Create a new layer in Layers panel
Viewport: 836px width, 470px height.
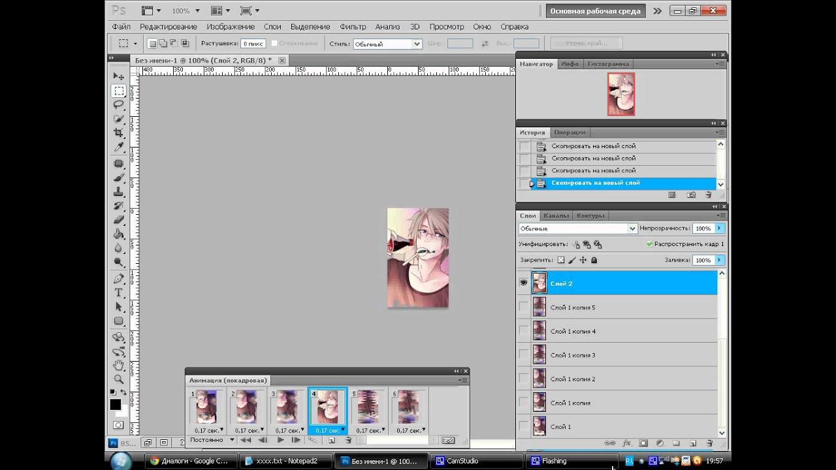[x=693, y=443]
